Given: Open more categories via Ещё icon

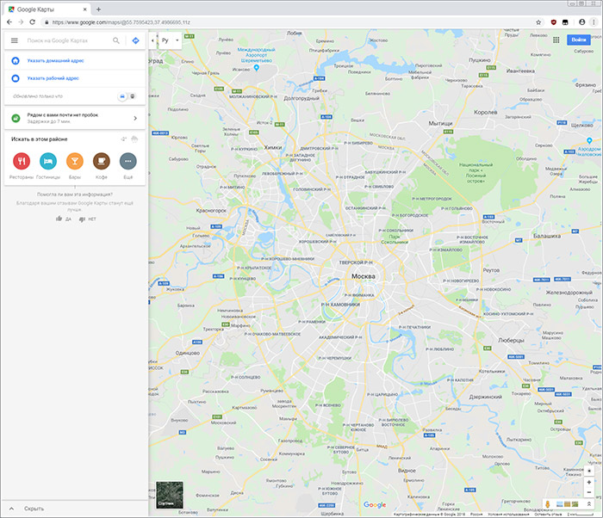Looking at the screenshot, I should pyautogui.click(x=128, y=161).
